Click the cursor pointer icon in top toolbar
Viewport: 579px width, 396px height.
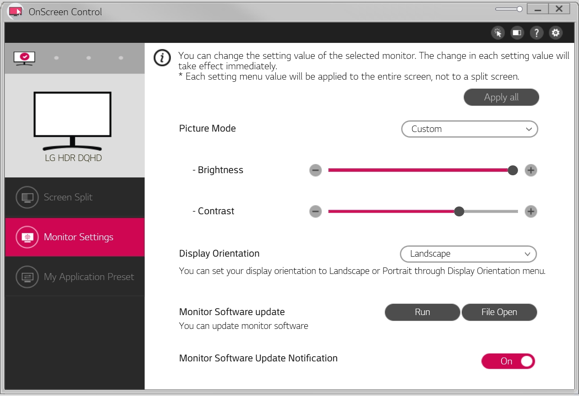pyautogui.click(x=498, y=32)
